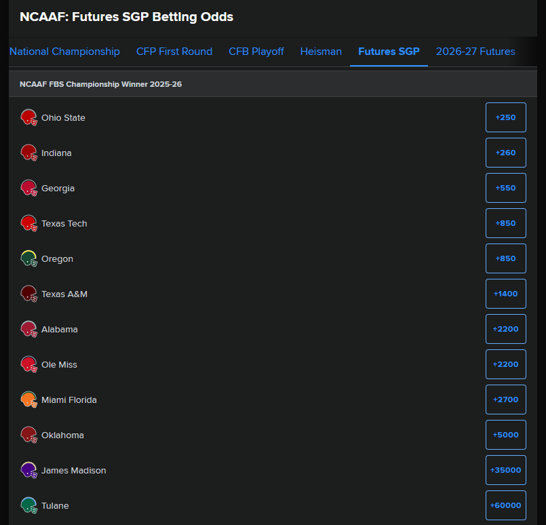Select the Heisman tab
Image resolution: width=546 pixels, height=525 pixels.
(x=321, y=52)
